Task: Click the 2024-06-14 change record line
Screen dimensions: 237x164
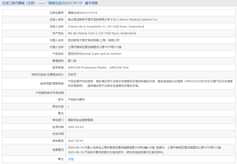Action: point(144,147)
